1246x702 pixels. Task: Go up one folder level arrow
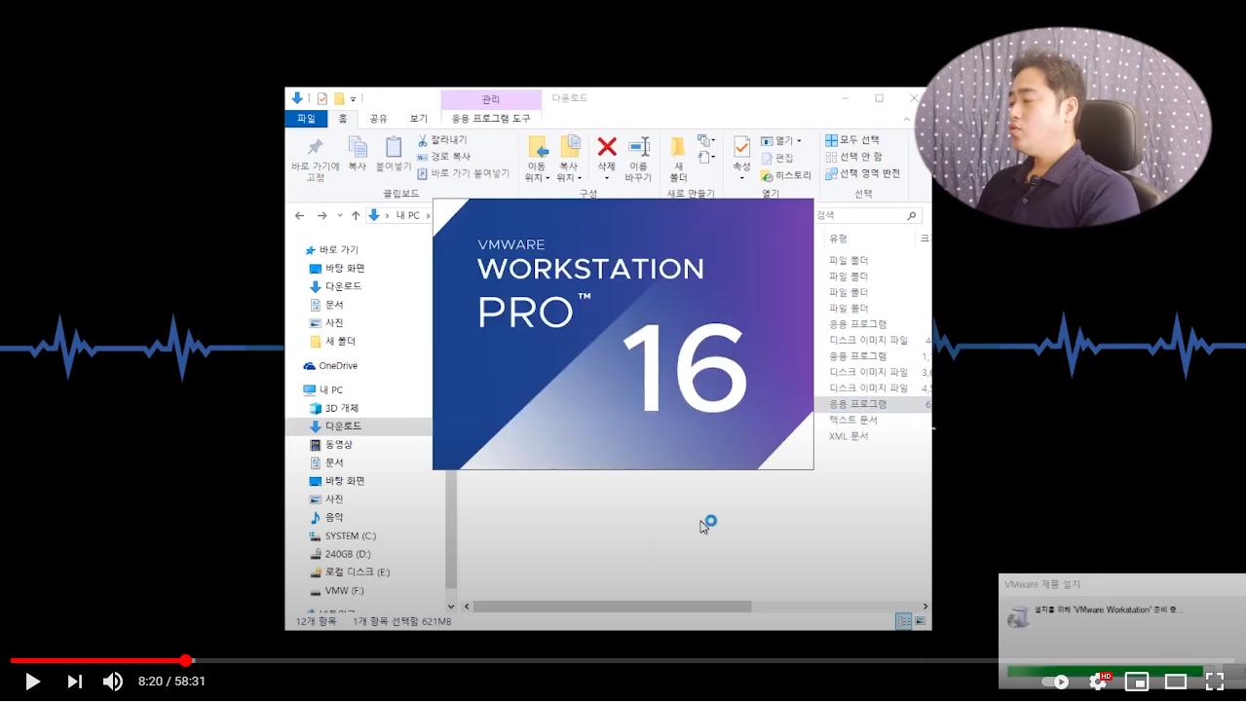point(356,215)
